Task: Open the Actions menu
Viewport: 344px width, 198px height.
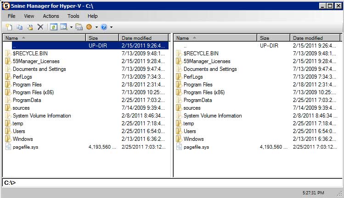Action: [51, 16]
